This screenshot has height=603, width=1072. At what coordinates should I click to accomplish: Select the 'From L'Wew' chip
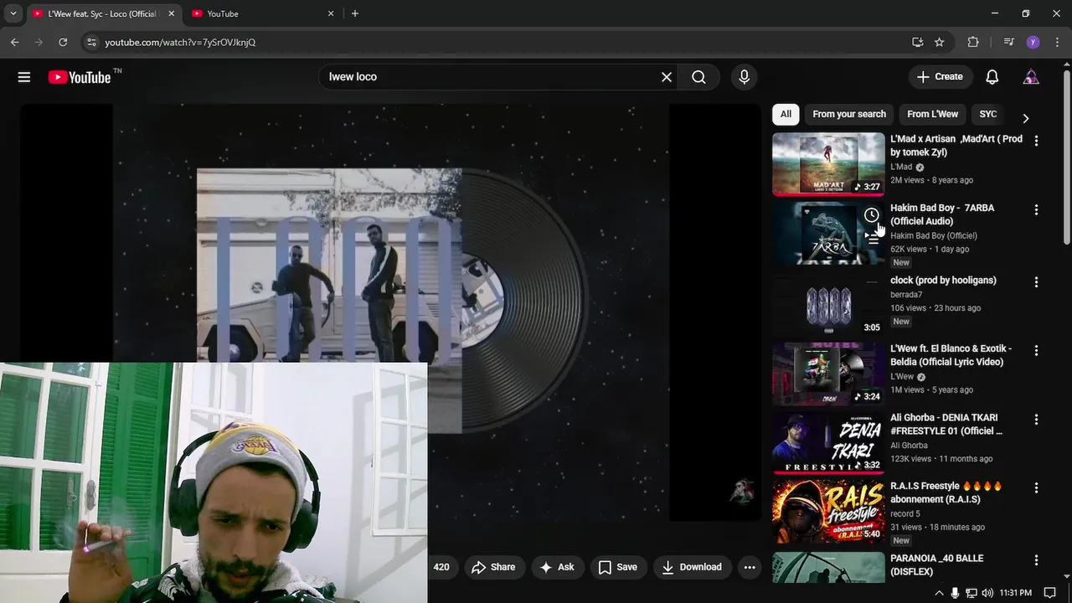tap(932, 114)
